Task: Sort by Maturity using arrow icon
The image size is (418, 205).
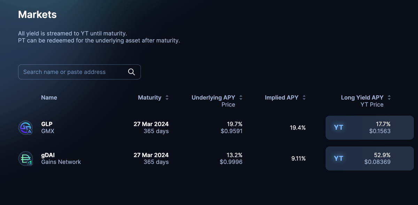Action: point(167,98)
